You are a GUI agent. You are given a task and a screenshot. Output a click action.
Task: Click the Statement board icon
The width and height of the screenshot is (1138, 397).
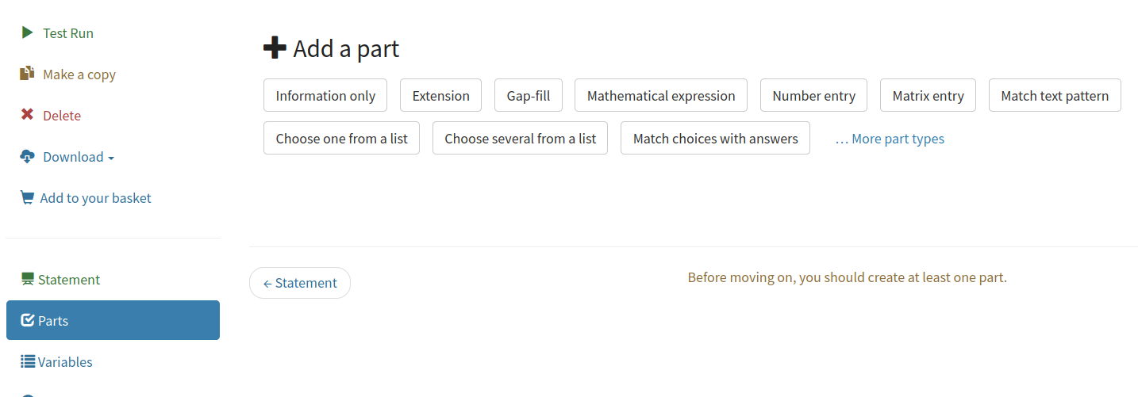coord(28,279)
